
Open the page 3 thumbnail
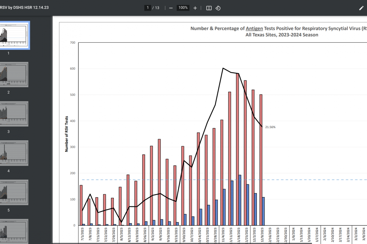[14, 114]
